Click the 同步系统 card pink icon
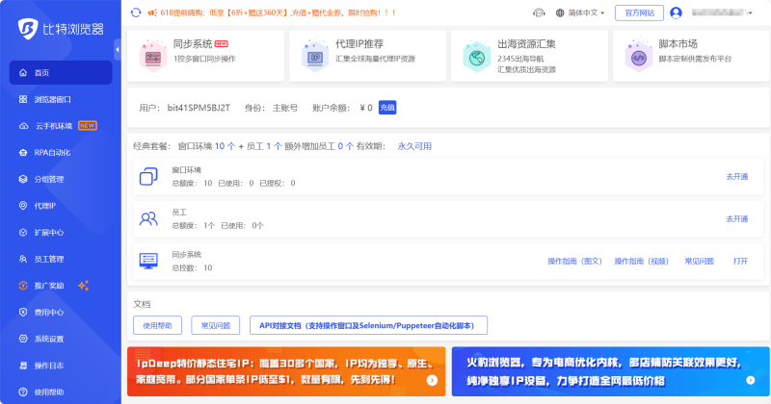This screenshot has height=404, width=771. coord(153,56)
